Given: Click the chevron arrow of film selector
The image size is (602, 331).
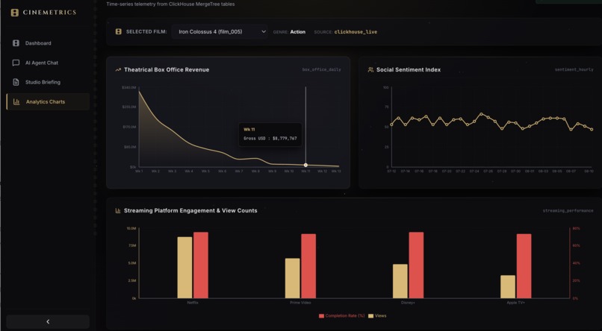Looking at the screenshot, I should point(264,32).
